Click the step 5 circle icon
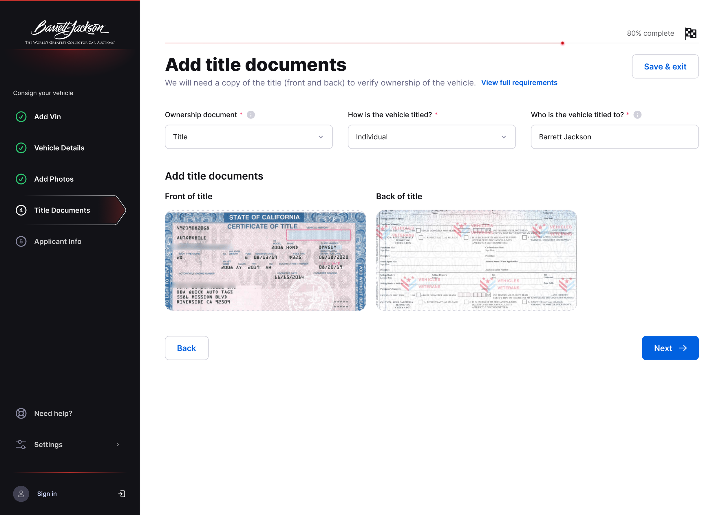 (21, 241)
